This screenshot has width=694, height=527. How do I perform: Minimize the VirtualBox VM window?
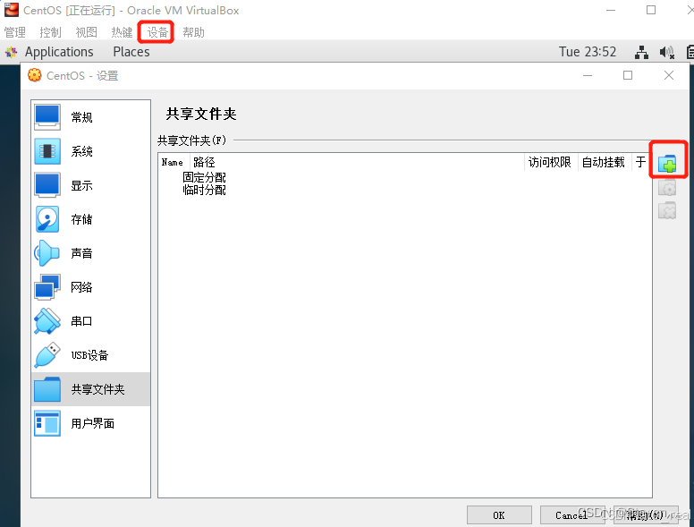click(x=611, y=10)
